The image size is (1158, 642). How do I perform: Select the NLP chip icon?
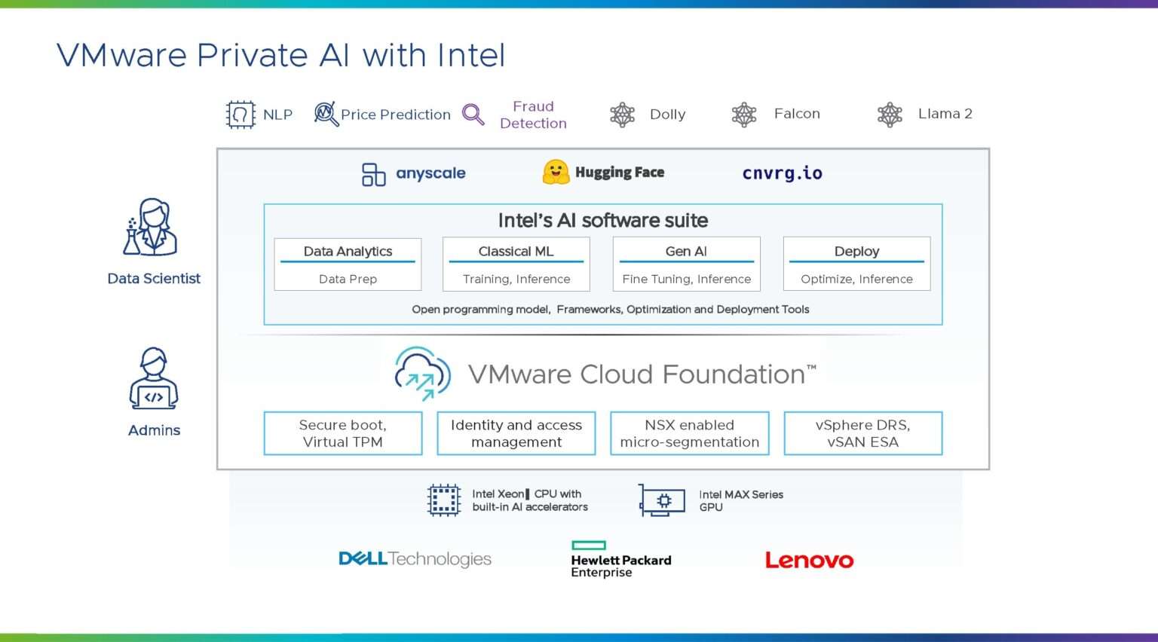click(240, 114)
